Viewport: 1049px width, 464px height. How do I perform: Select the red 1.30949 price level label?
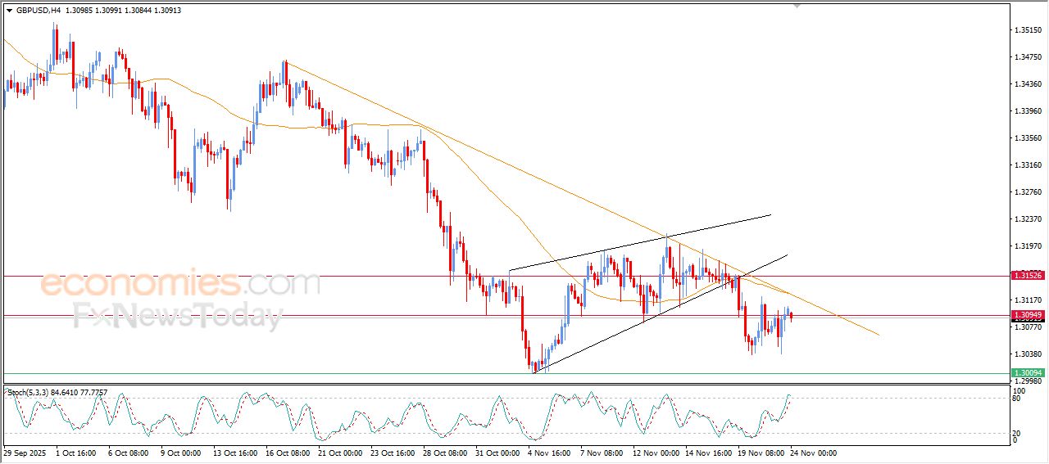click(x=1028, y=315)
